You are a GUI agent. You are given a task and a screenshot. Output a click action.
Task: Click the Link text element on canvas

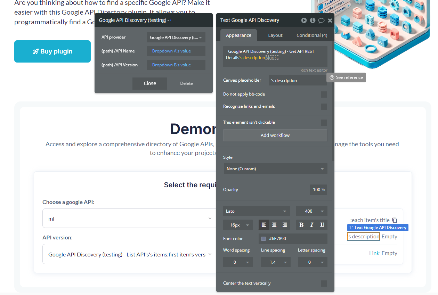pyautogui.click(x=374, y=253)
